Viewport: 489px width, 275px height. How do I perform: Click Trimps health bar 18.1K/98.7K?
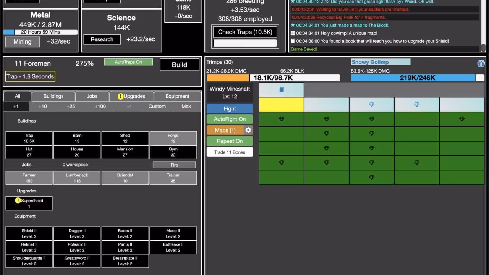274,78
